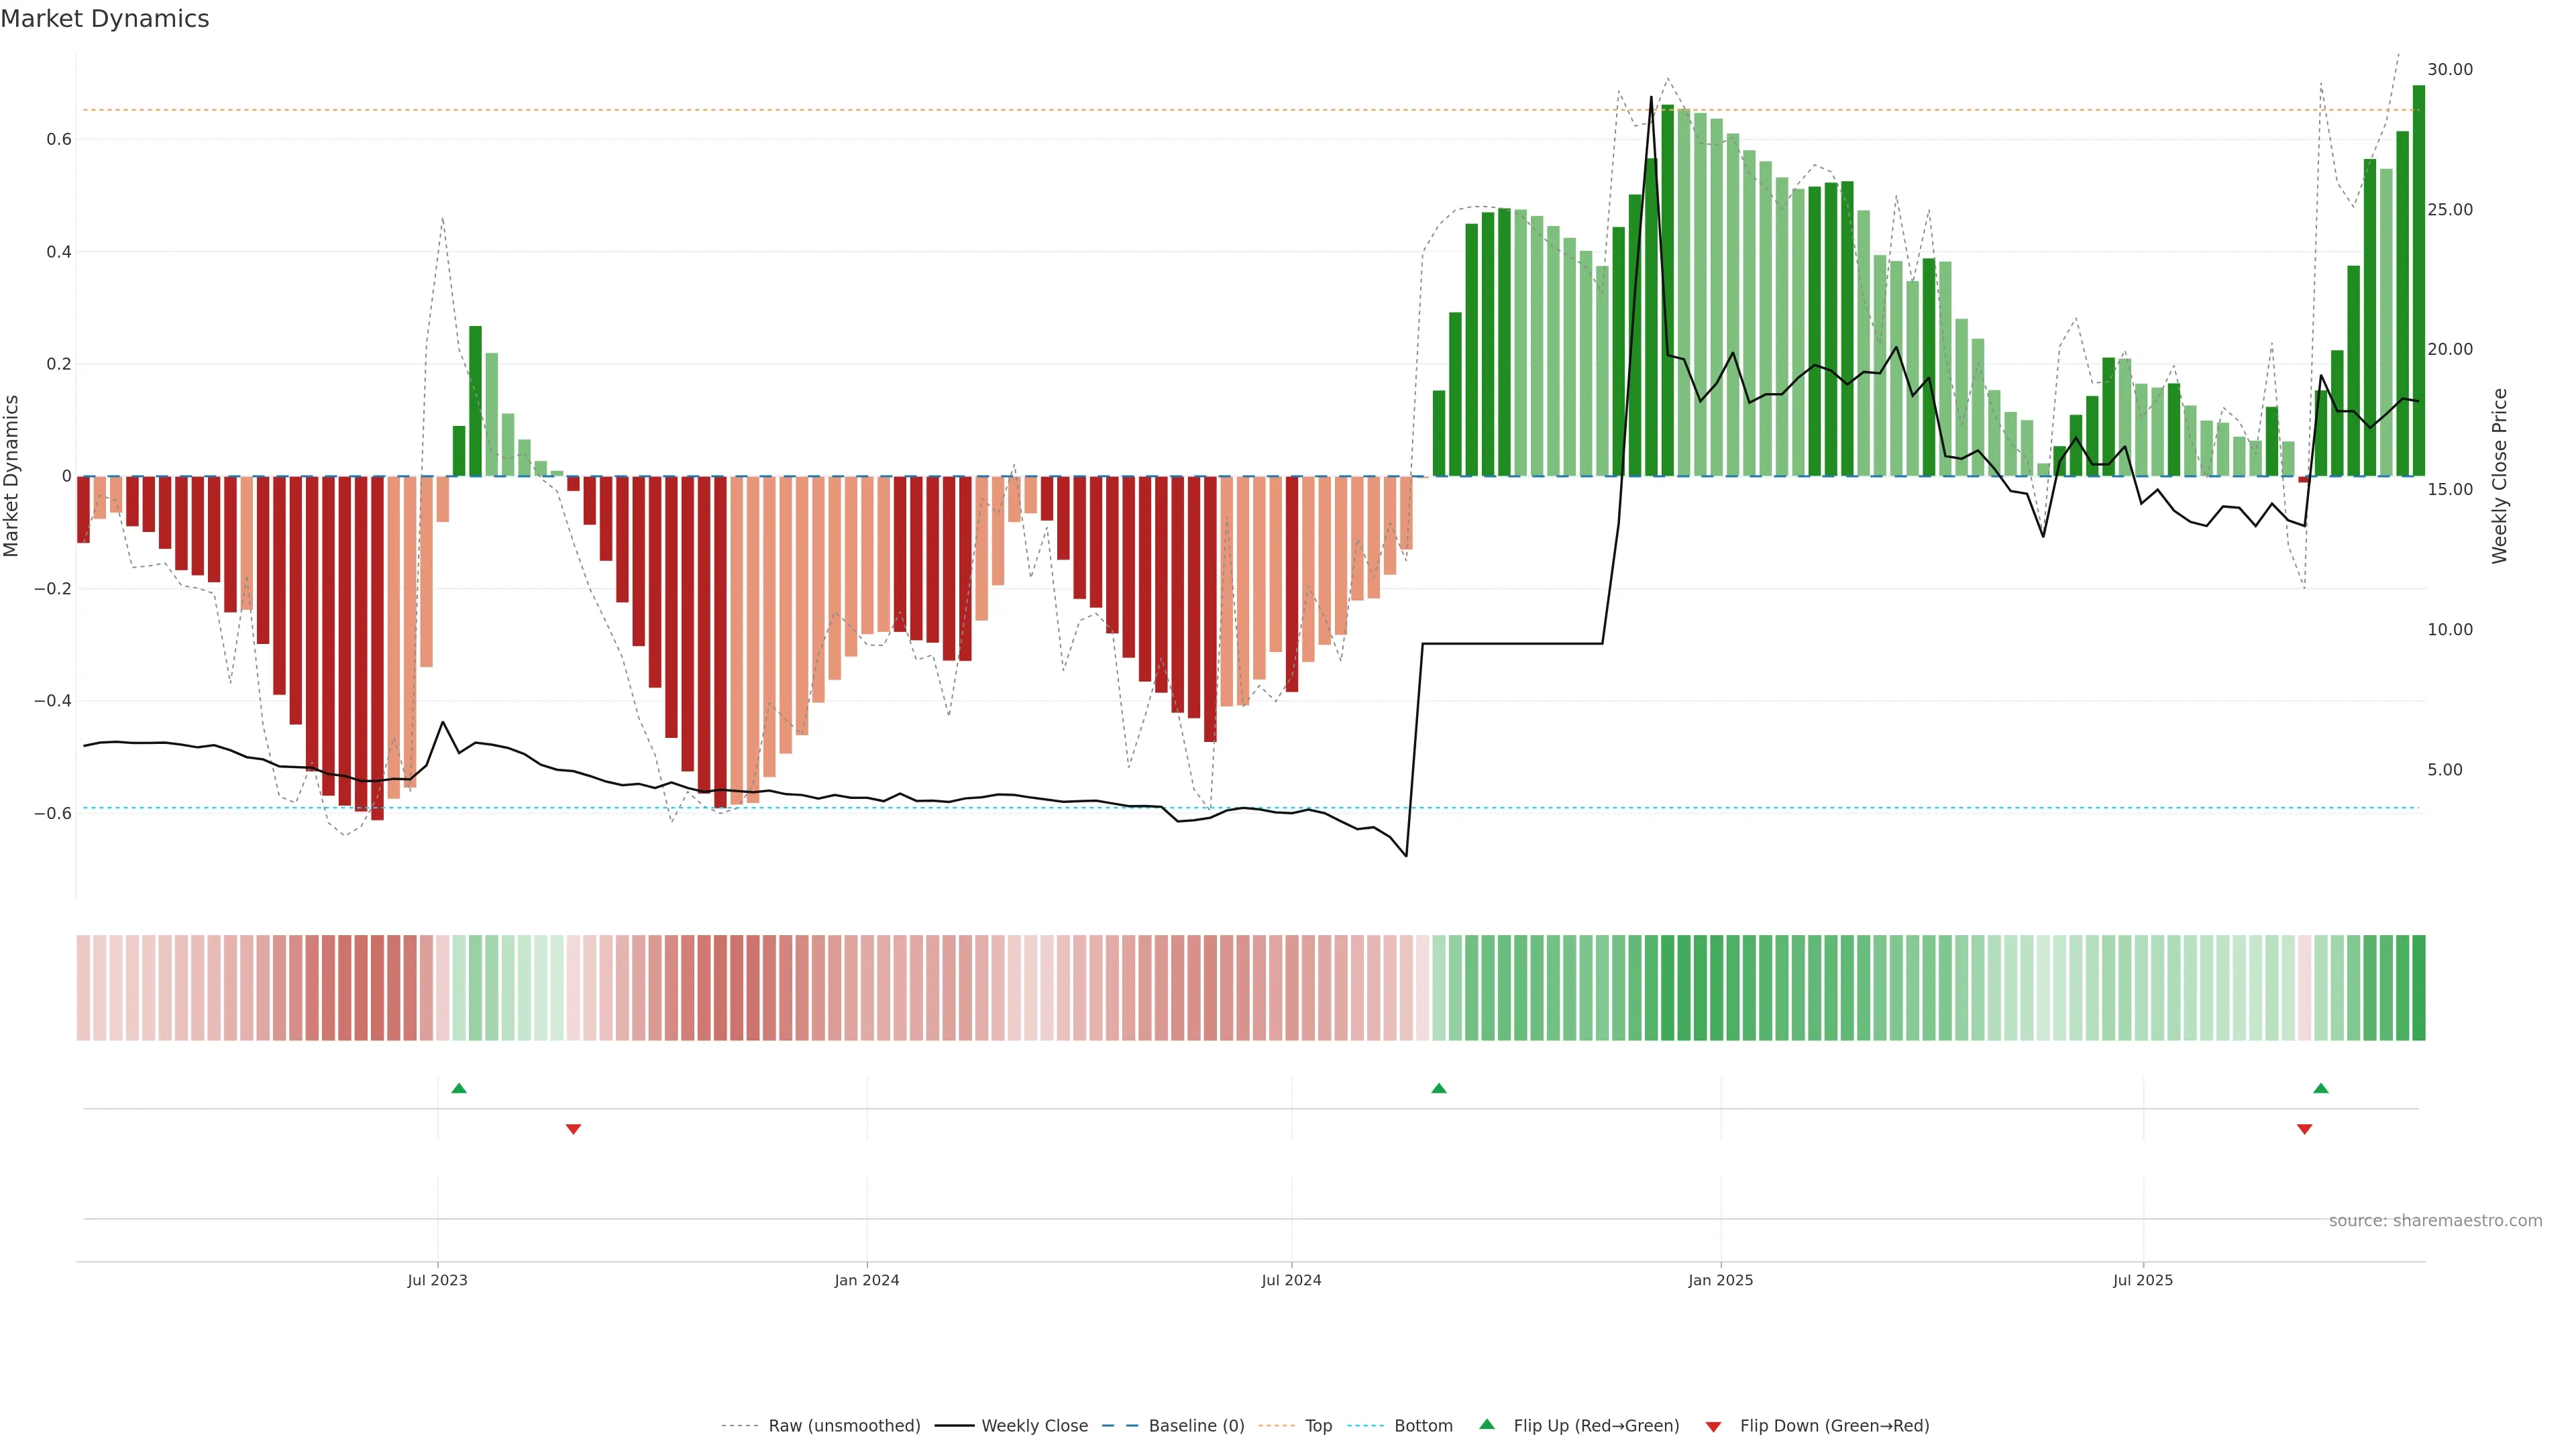
Task: Click the source sharemaestro.com text
Action: (2435, 1221)
